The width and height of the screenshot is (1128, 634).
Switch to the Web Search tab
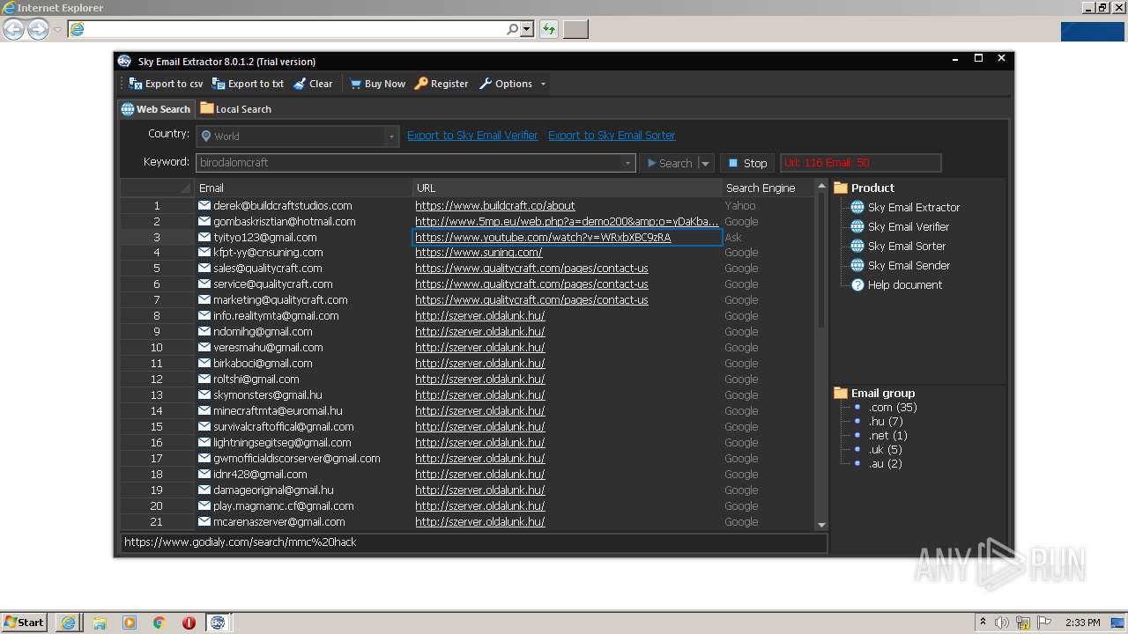156,109
